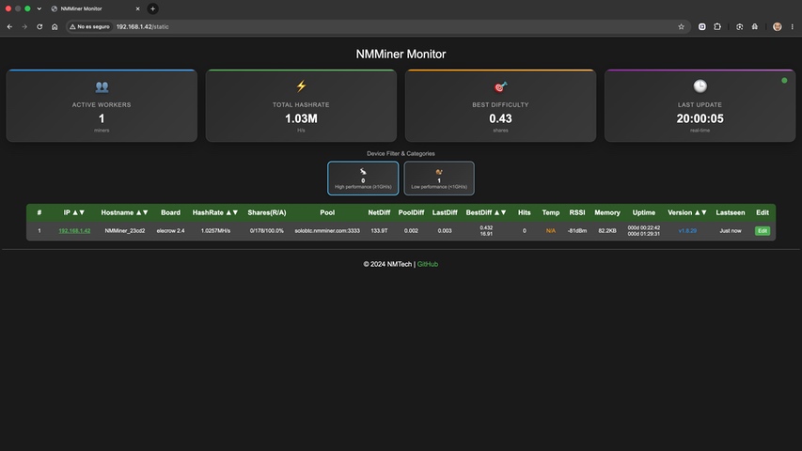Screen dimensions: 802x451
Task: Click the Active Workers people icon
Action: point(102,87)
